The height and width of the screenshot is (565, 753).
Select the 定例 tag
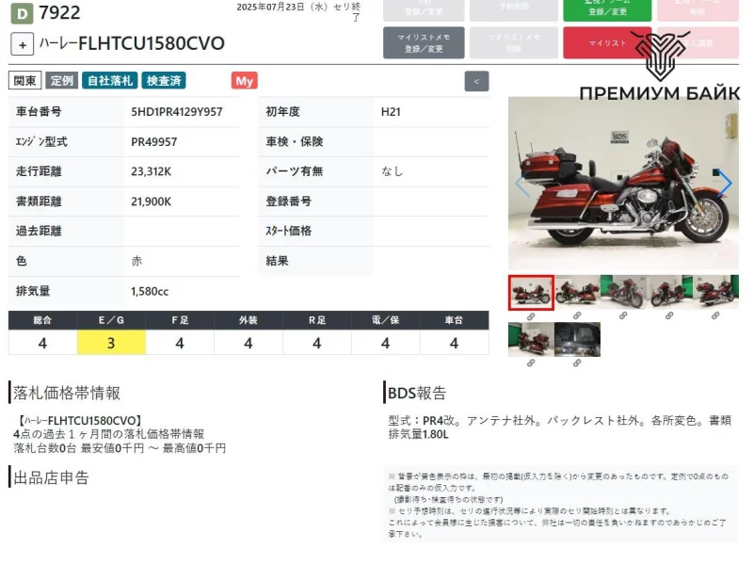[62, 81]
